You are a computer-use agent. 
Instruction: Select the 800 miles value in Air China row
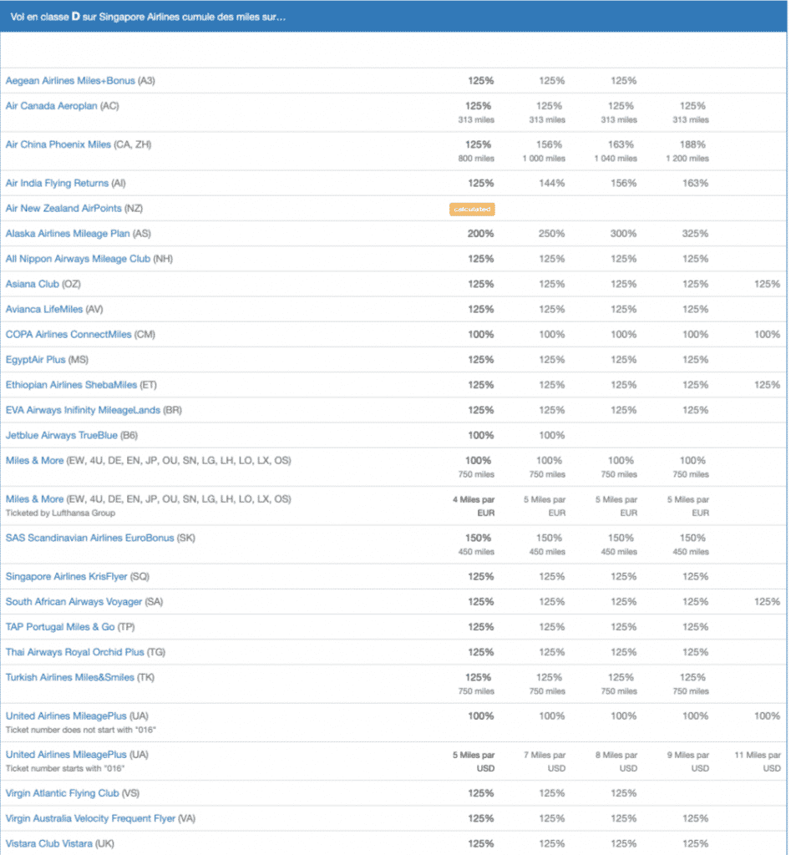pyautogui.click(x=476, y=159)
